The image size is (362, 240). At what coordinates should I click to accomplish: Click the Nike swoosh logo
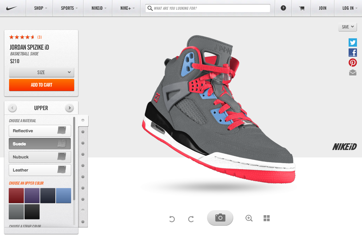pyautogui.click(x=11, y=8)
